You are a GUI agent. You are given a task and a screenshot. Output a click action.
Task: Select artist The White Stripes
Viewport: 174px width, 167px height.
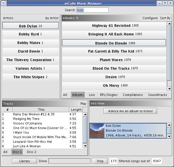coord(30,77)
